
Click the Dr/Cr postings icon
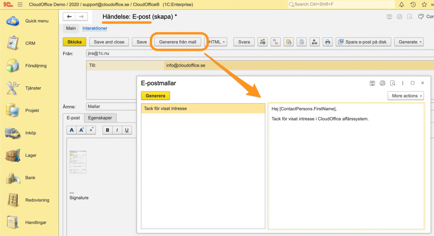[x=275, y=42]
